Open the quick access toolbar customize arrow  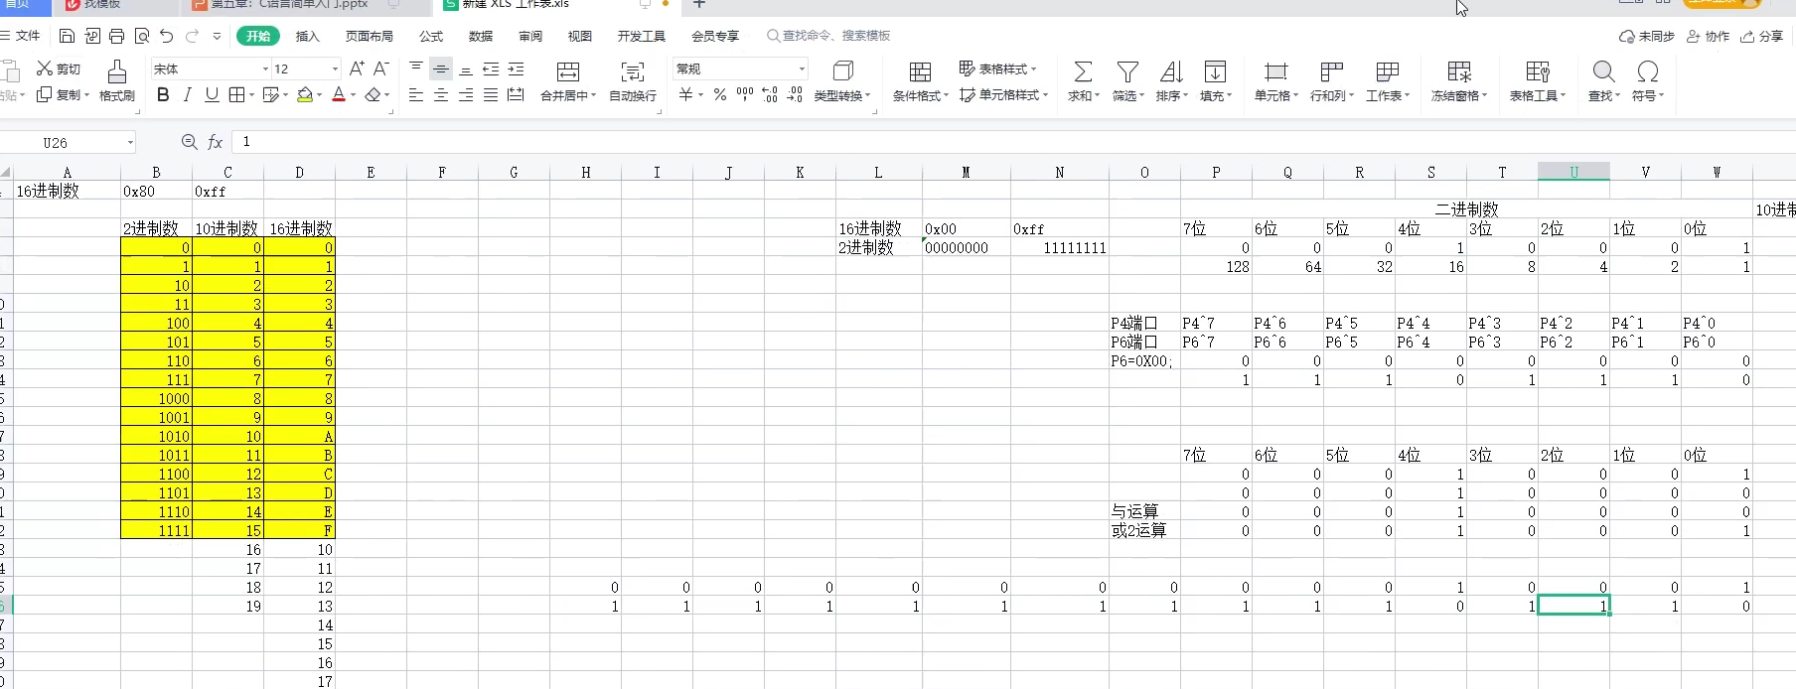[x=217, y=36]
